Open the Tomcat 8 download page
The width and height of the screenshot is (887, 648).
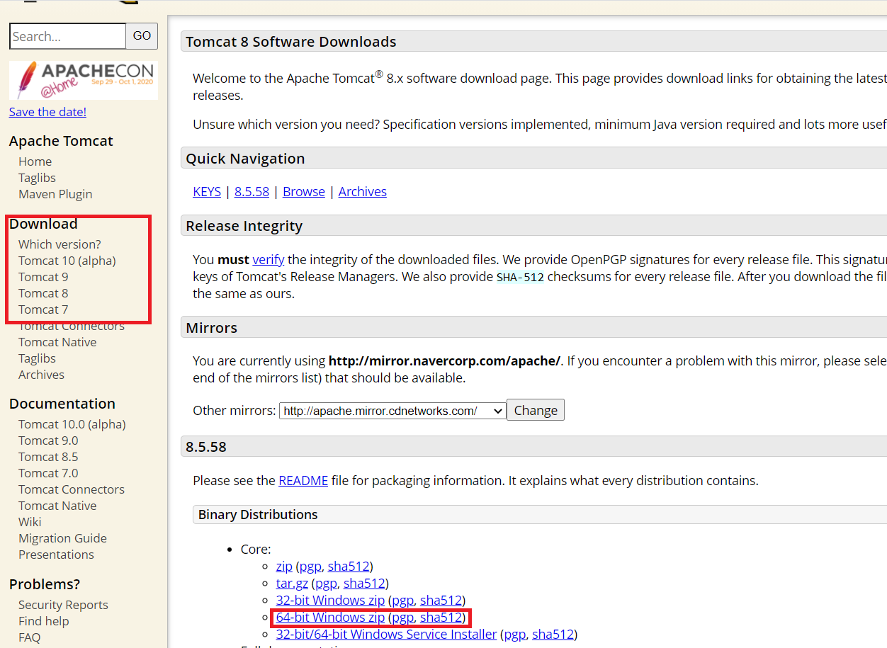tap(43, 293)
